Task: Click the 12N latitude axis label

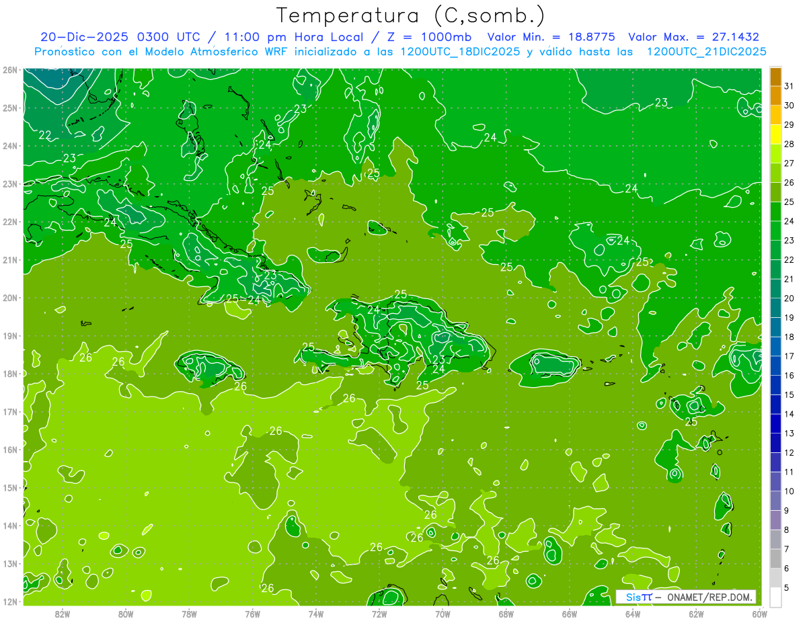Action: tap(9, 601)
